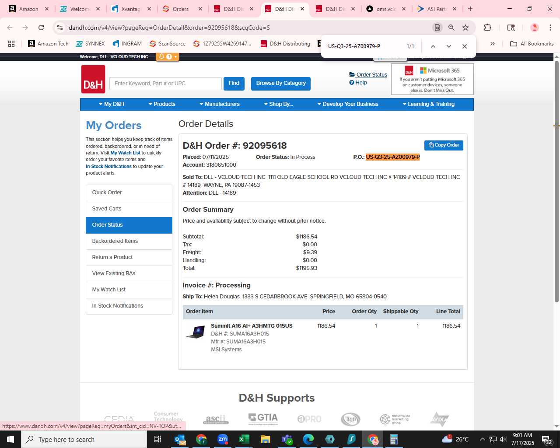This screenshot has height=448, width=560.
Task: Switch to the Orders tab
Action: (x=181, y=9)
